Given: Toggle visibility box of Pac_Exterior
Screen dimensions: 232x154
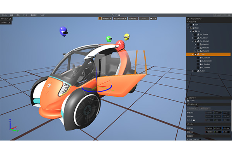Looking at the screenshot, I should (195, 35).
